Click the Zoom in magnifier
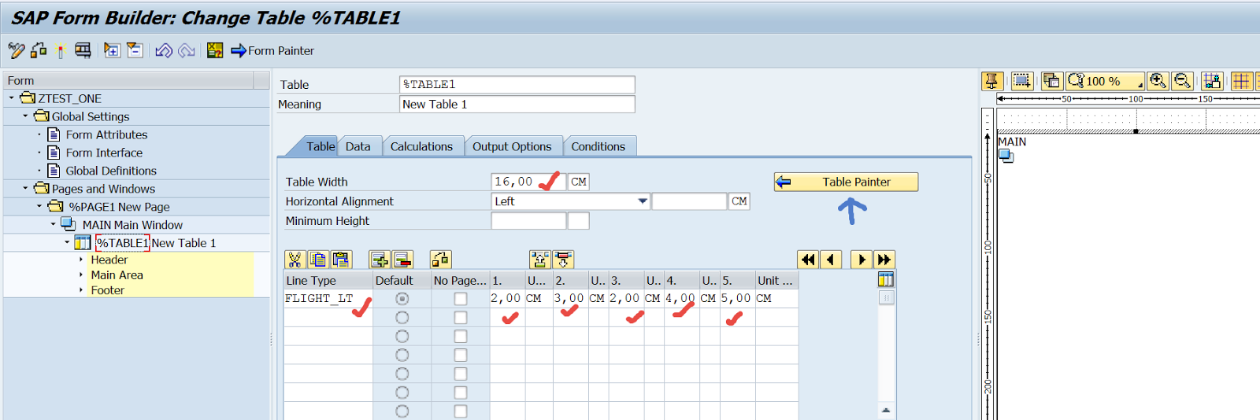 pyautogui.click(x=1158, y=80)
